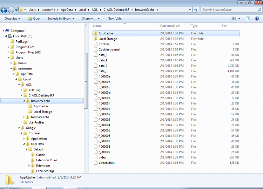Expand the Program Files (x86) node

(x=8, y=52)
